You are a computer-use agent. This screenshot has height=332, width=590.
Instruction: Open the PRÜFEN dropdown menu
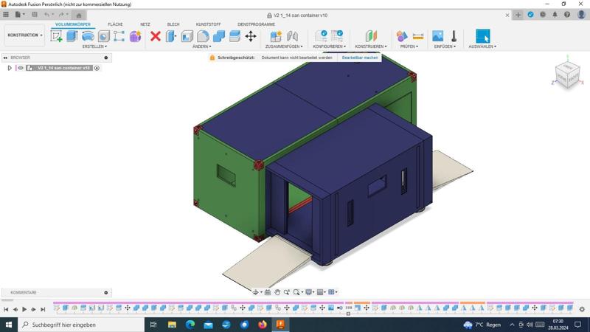pyautogui.click(x=409, y=46)
